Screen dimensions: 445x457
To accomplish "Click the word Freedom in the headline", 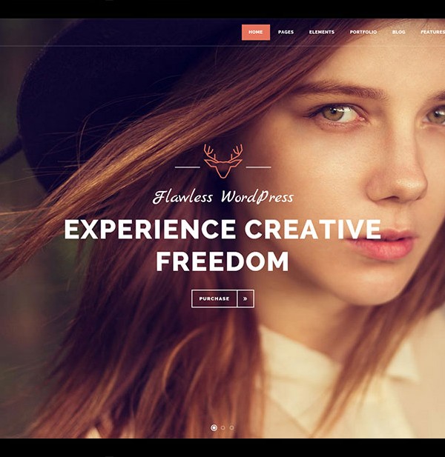I will click(x=222, y=261).
